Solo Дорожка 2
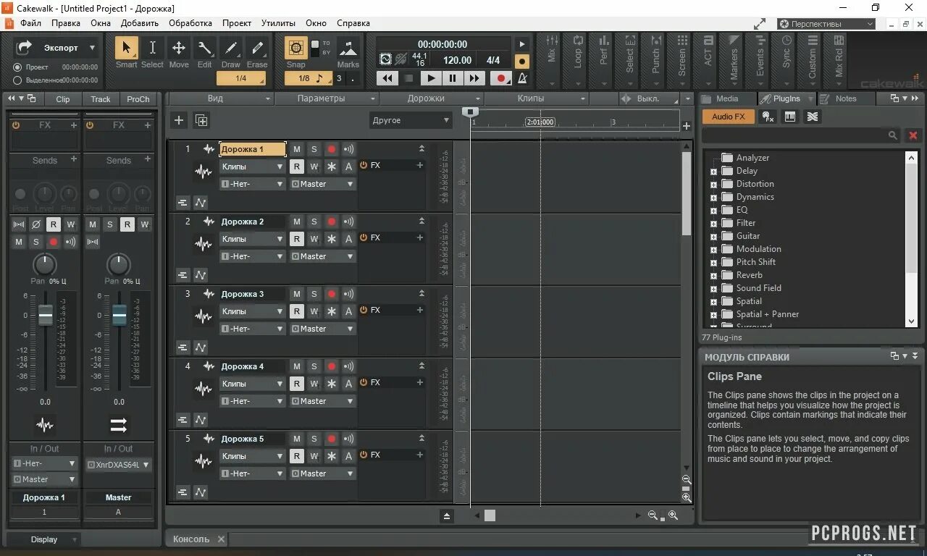The height and width of the screenshot is (556, 927). tap(314, 222)
